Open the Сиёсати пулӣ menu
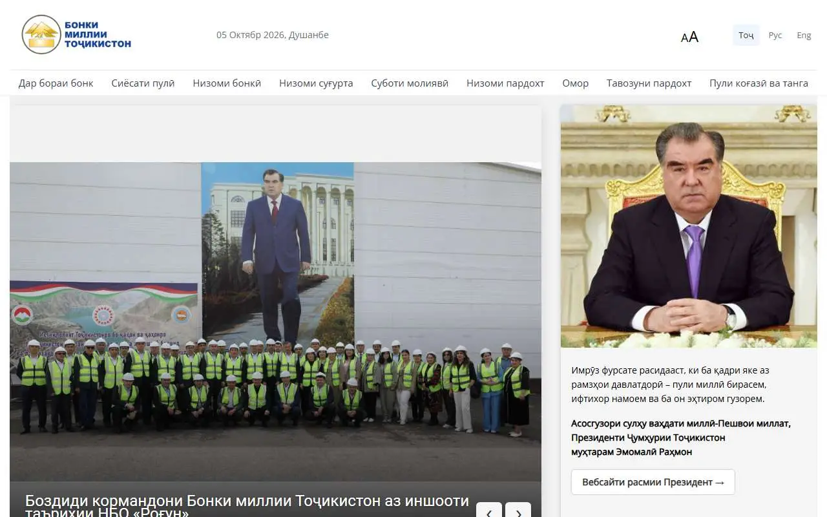Viewport: 827px width, 517px height. click(143, 83)
